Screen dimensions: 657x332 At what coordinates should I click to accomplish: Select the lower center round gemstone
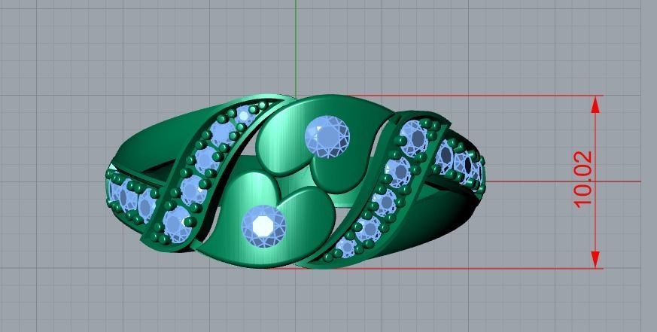point(263,227)
